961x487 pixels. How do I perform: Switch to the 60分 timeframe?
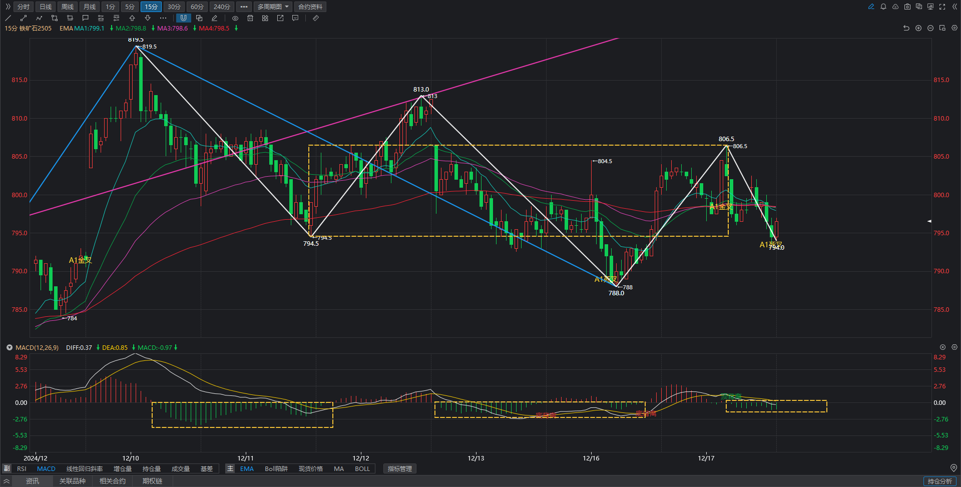(197, 7)
